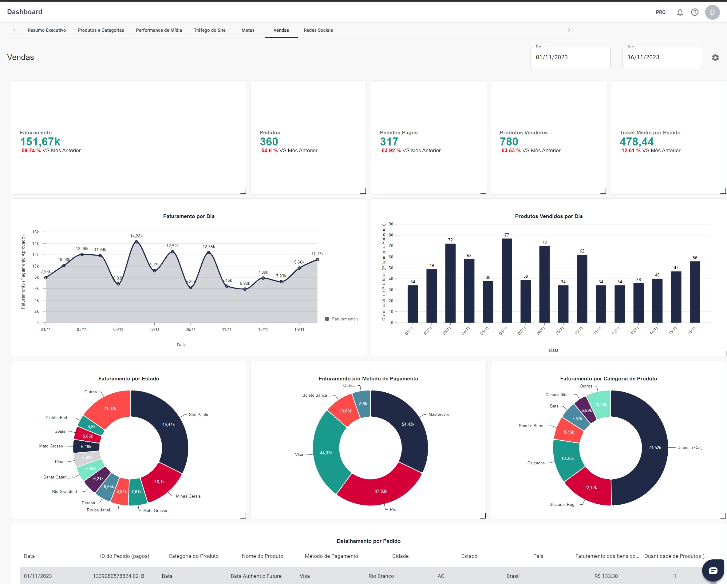Click the PRO plan label
This screenshot has height=584, width=727.
[x=660, y=12]
